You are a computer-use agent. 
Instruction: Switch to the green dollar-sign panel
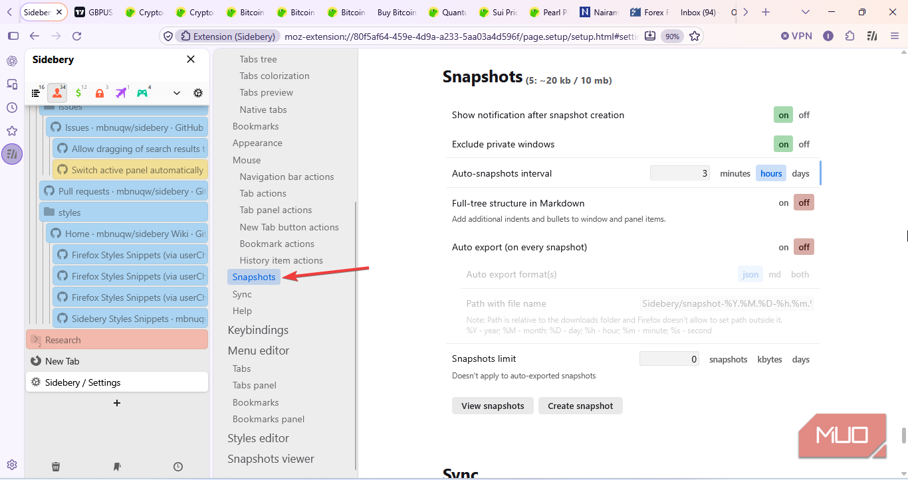(x=78, y=93)
